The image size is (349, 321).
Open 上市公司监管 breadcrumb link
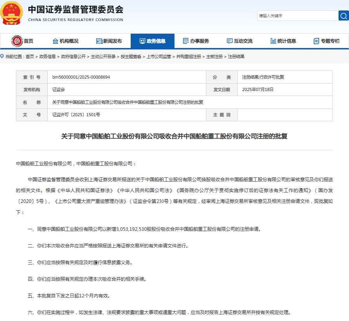click(159, 57)
